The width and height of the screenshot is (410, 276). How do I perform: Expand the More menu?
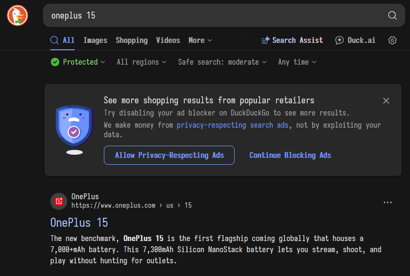(200, 40)
